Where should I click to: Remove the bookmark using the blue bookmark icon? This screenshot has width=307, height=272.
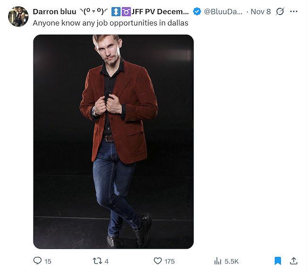(x=278, y=261)
